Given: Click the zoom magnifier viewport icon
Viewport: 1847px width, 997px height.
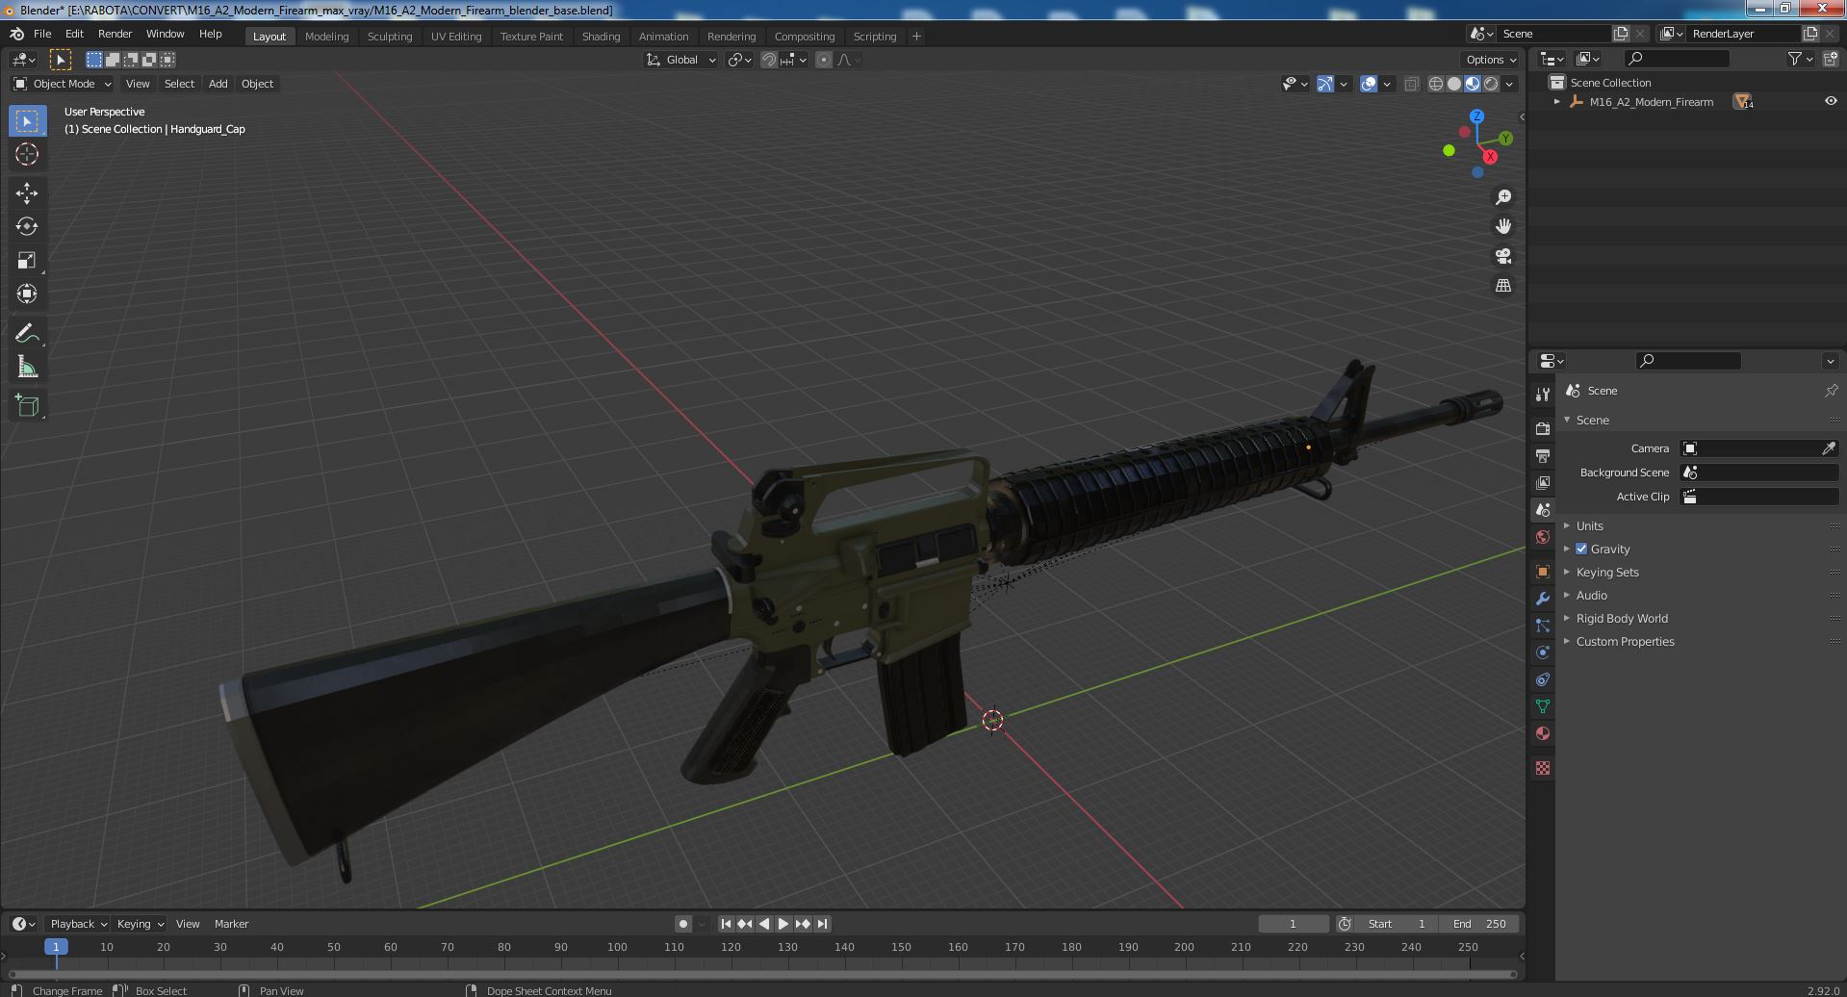Looking at the screenshot, I should [1503, 197].
